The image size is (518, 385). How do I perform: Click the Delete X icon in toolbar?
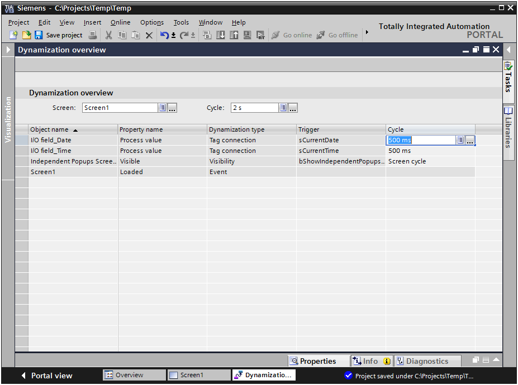click(x=149, y=35)
